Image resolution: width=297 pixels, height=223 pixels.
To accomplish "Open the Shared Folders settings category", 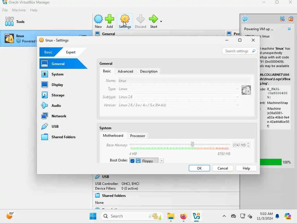I will (x=64, y=137).
